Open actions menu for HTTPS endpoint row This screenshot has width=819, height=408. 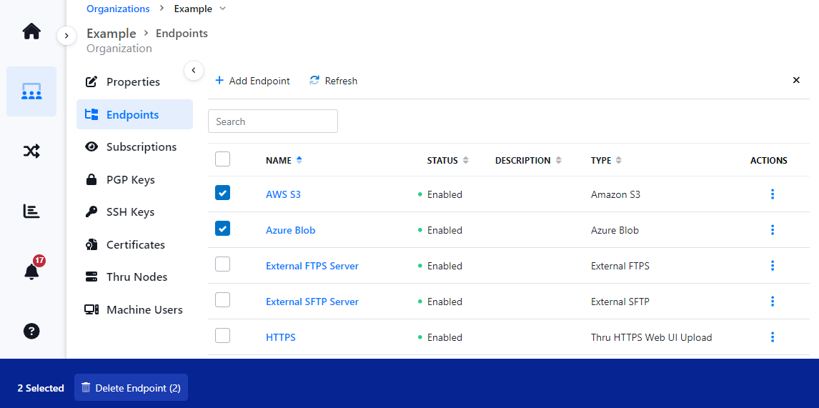(x=773, y=337)
